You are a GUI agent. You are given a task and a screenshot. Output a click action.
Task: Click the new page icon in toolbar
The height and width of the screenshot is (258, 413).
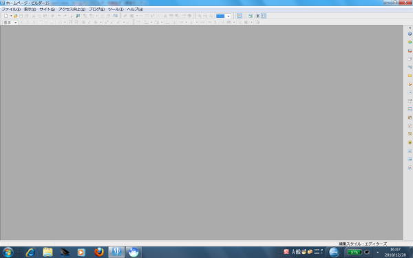[x=6, y=16]
